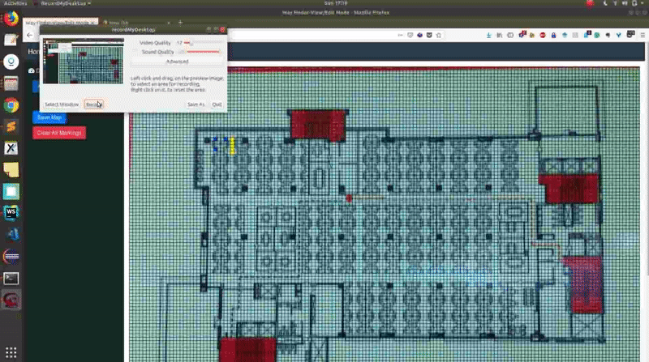649x362 pixels.
Task: Click the recording preview thumbnail image
Action: 84,61
